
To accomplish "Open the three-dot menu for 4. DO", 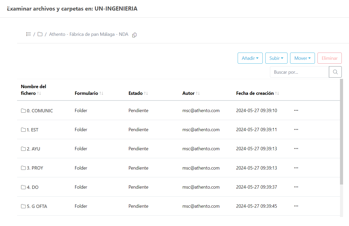I will [x=296, y=187].
